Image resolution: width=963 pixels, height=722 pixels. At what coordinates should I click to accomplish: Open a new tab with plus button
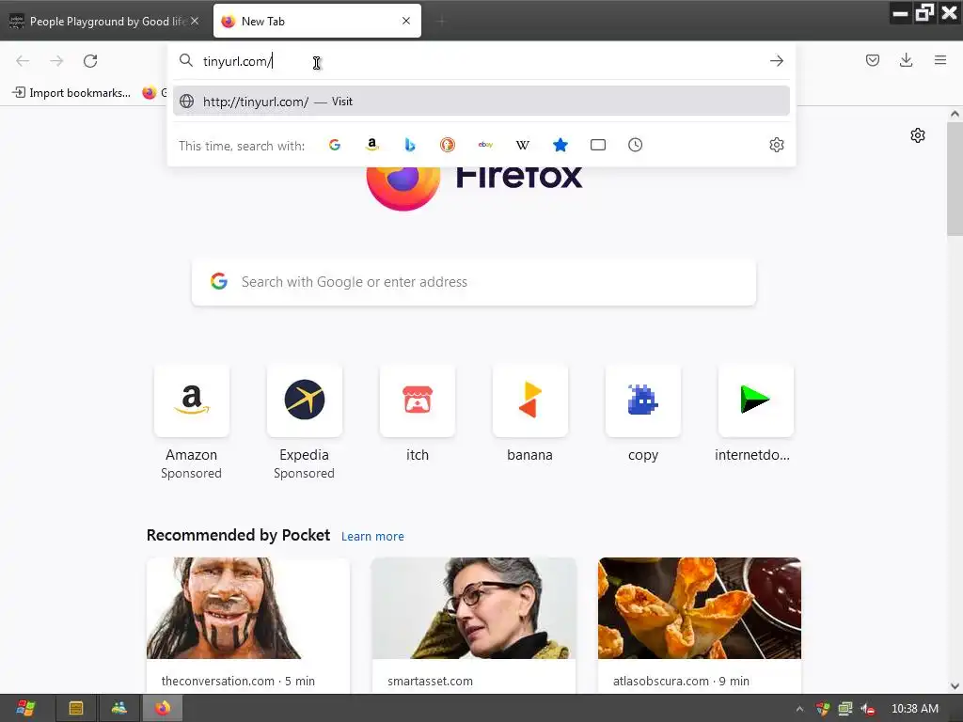click(x=441, y=22)
